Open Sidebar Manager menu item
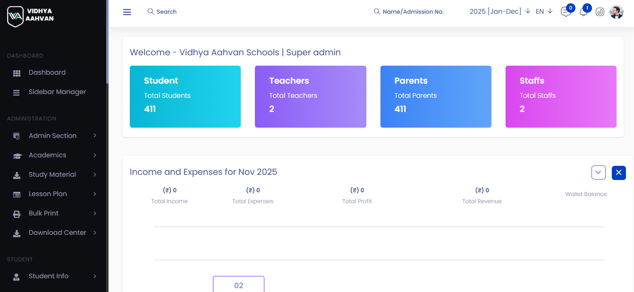The height and width of the screenshot is (292, 634). (57, 92)
